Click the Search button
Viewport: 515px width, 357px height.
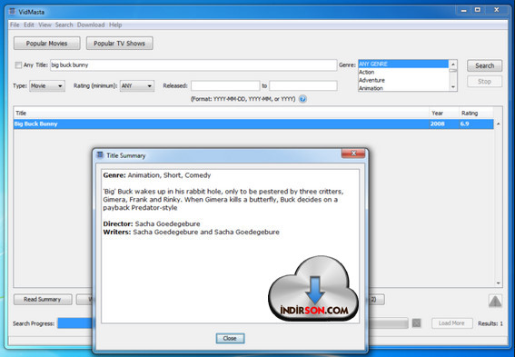tap(484, 65)
